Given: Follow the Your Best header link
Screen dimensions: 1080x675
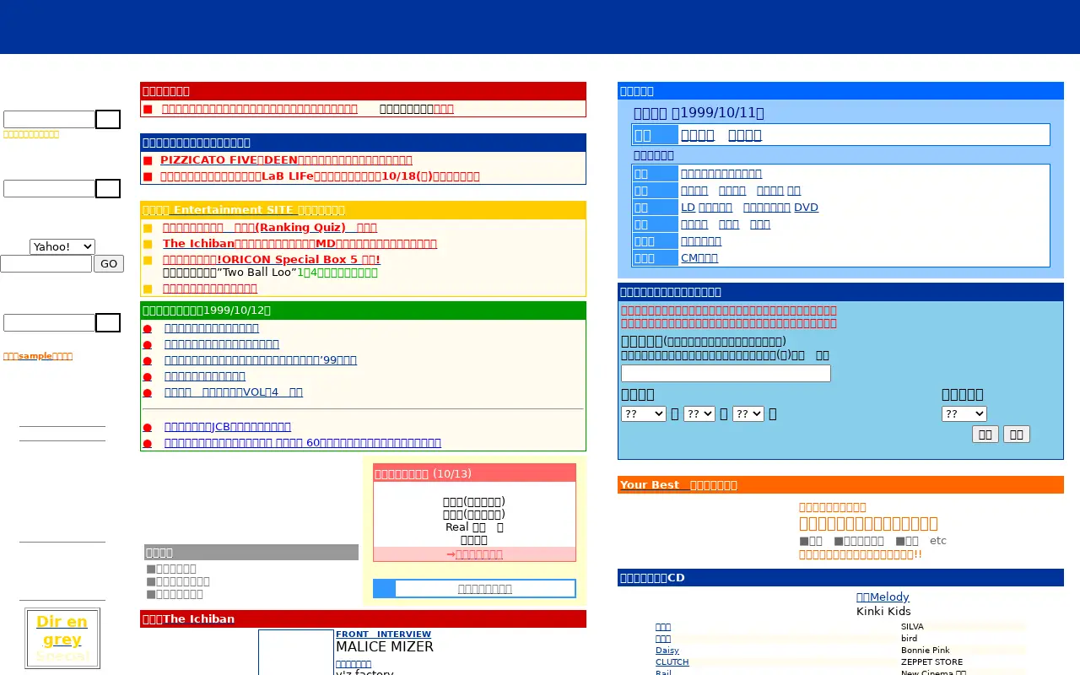Looking at the screenshot, I should [x=678, y=485].
